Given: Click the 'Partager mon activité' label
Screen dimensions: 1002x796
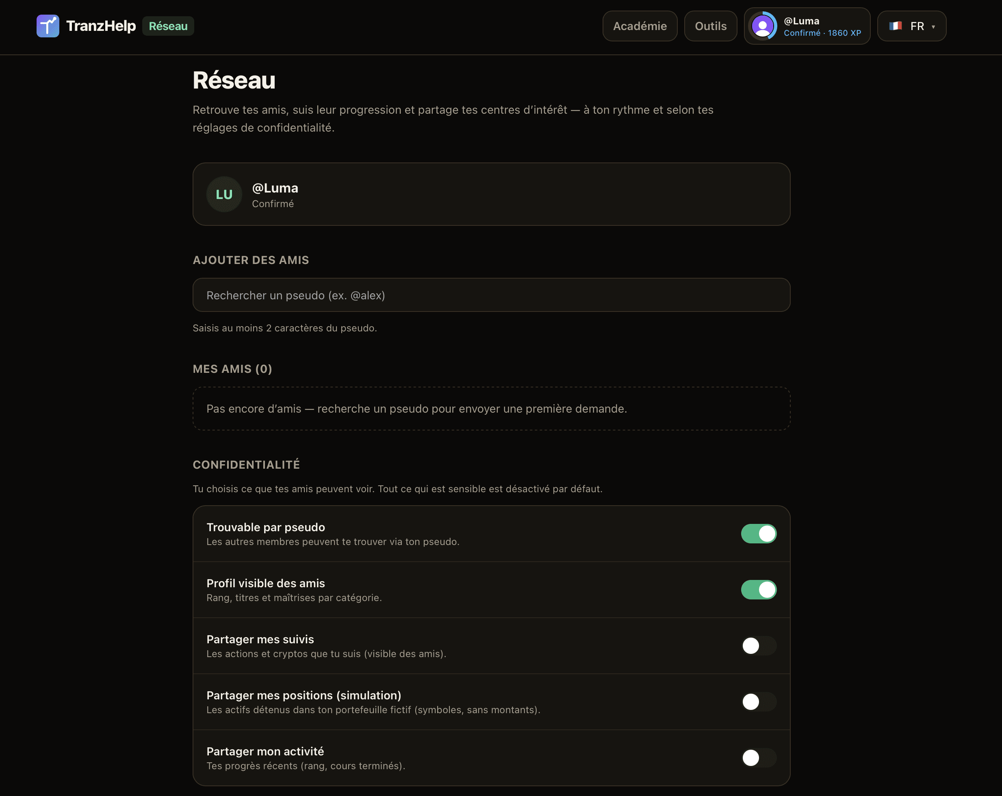Looking at the screenshot, I should 265,751.
